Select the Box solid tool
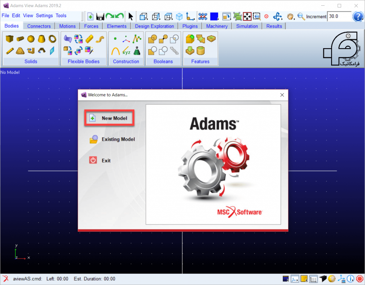 [x=9, y=39]
